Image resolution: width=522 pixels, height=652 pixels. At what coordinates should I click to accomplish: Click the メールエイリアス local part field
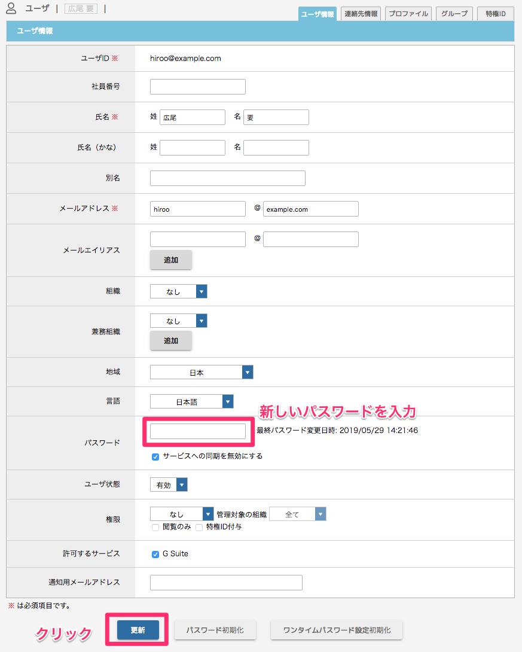[x=198, y=239]
